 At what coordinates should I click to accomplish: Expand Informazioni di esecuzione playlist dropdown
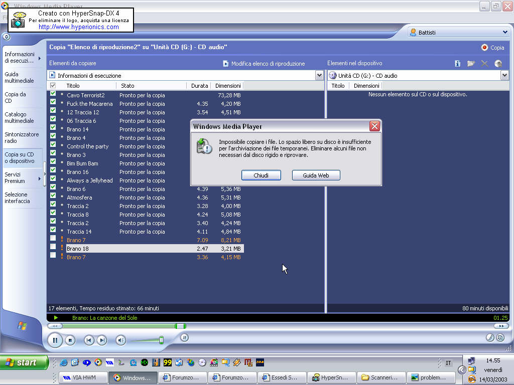coord(319,76)
